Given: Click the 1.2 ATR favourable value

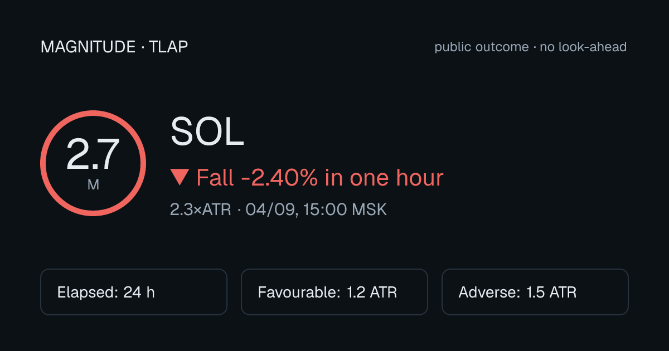Looking at the screenshot, I should [x=372, y=292].
